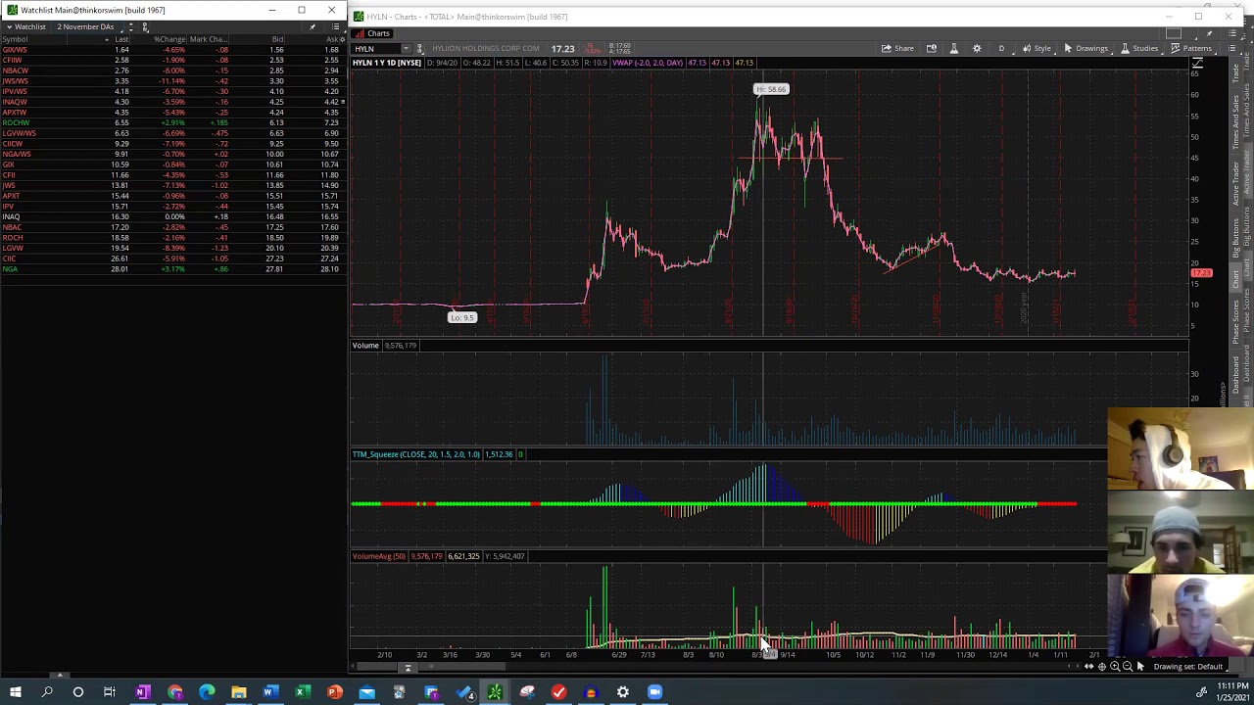
Task: Open the Patterns dropdown
Action: tap(1190, 48)
